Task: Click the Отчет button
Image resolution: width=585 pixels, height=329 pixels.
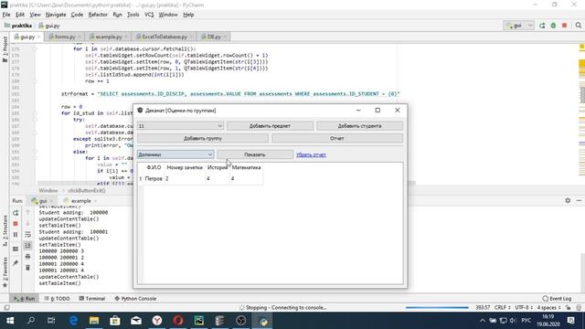Action: [337, 138]
